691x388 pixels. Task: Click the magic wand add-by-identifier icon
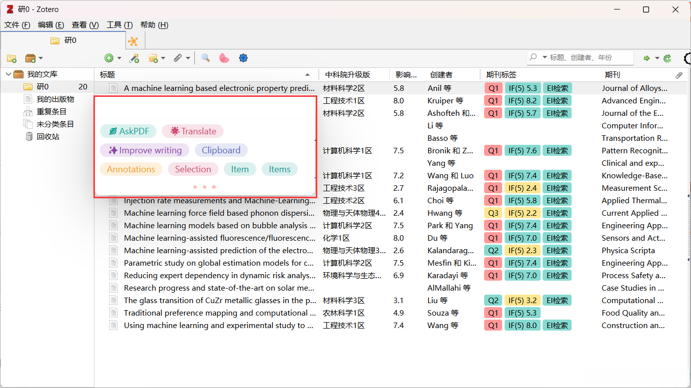(x=134, y=58)
